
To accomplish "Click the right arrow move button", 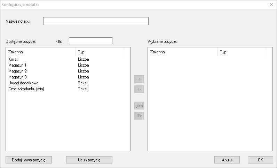I will (x=139, y=79).
